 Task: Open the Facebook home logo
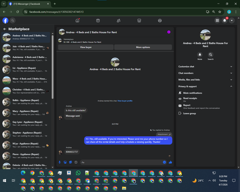pos(5,21)
